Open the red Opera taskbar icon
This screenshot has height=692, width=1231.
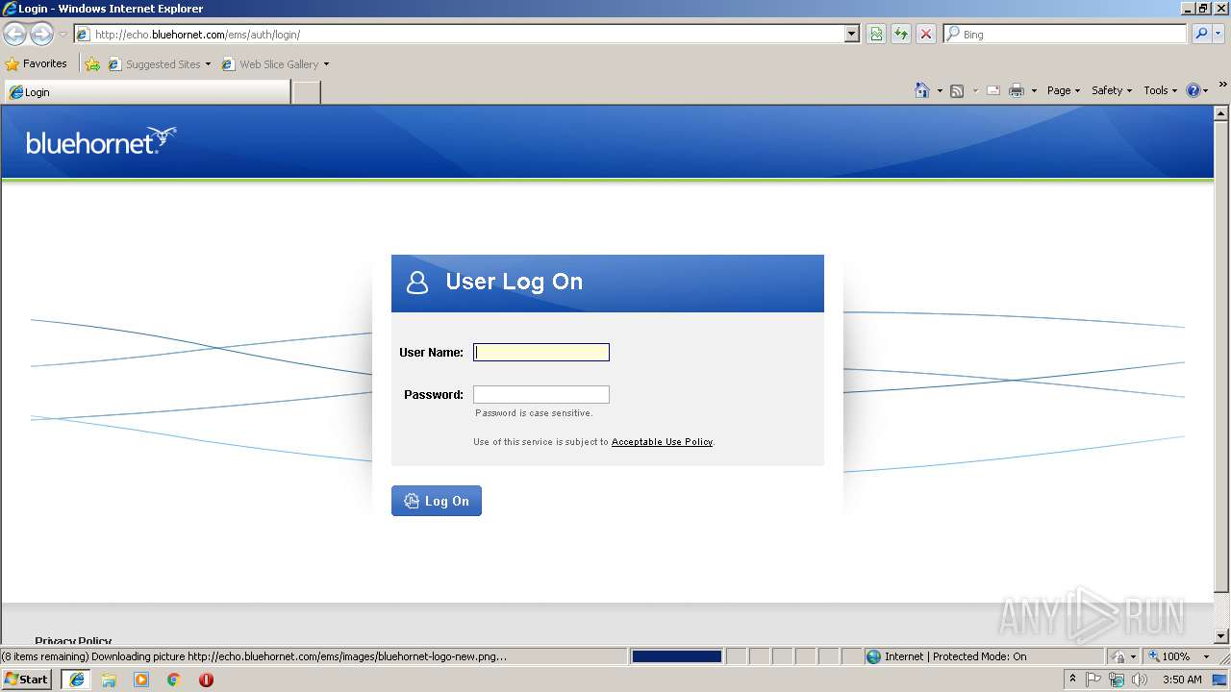206,680
